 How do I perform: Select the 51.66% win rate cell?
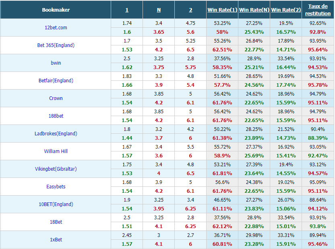tap(222, 76)
